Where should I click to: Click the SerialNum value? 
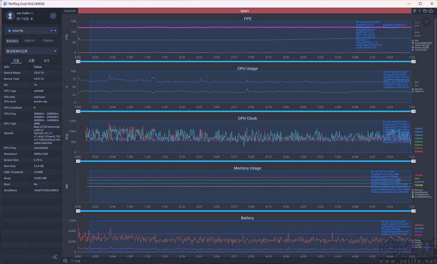[46, 190]
